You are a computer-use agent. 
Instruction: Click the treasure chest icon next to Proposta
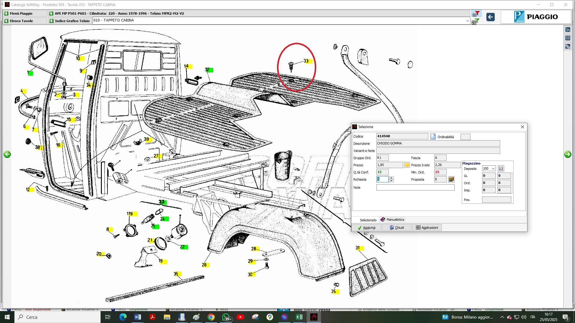click(x=451, y=179)
